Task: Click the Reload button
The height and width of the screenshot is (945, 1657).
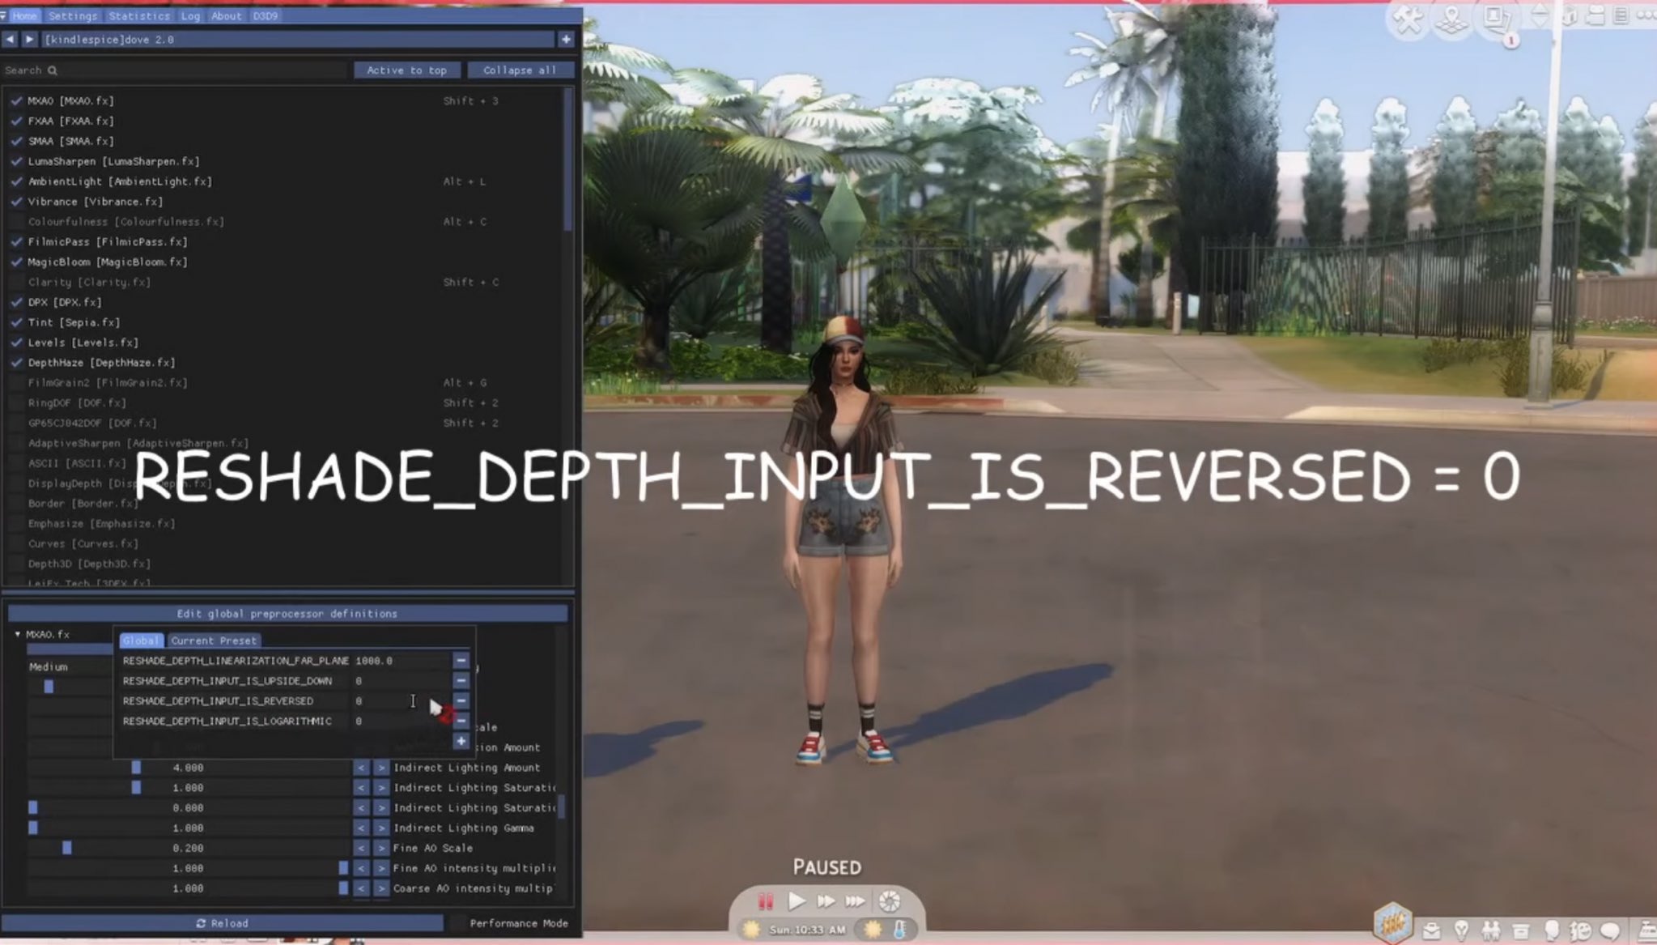Action: pos(223,923)
